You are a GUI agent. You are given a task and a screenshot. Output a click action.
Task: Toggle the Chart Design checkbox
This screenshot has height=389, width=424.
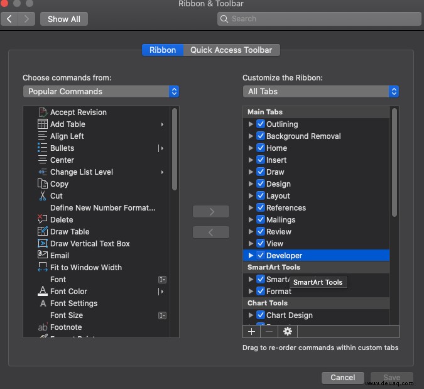(261, 315)
